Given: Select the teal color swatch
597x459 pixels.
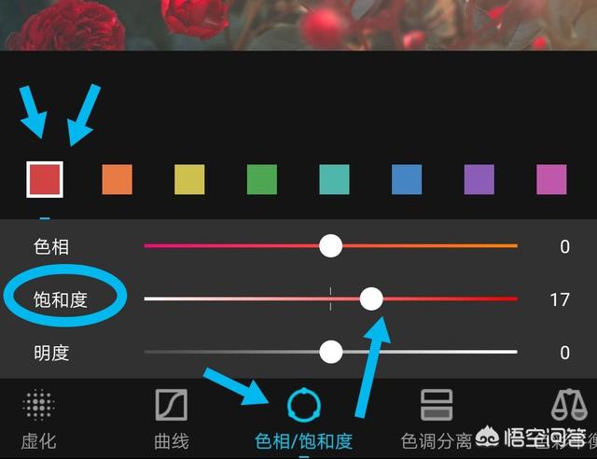Looking at the screenshot, I should [334, 179].
